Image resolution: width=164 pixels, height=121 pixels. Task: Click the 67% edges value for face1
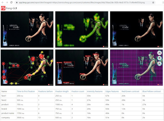(x=107, y=96)
